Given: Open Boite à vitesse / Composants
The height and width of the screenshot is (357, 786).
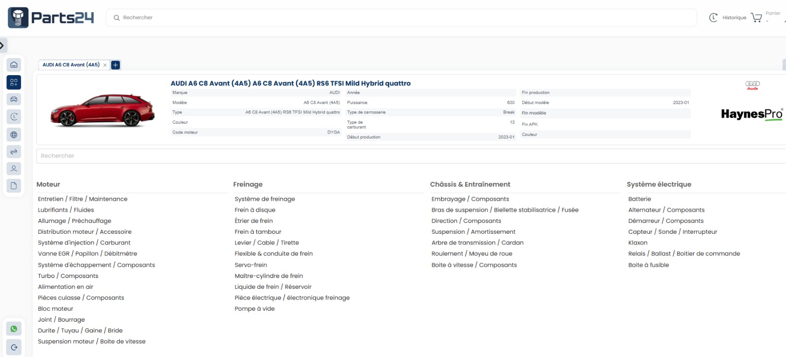Looking at the screenshot, I should (x=474, y=265).
